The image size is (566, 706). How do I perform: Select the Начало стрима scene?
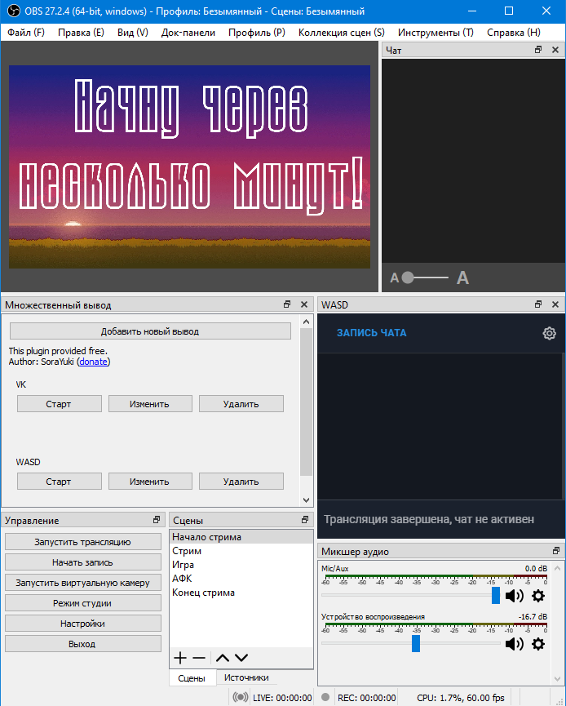pos(241,537)
